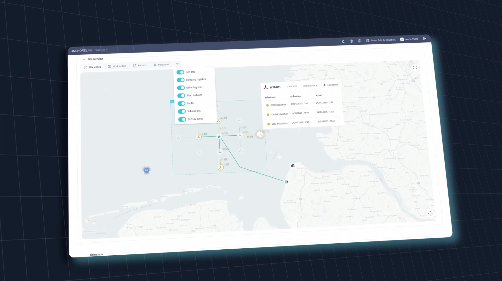The height and width of the screenshot is (281, 502).
Task: Click the 2 personnel label in WTG011 card
Action: pos(331,85)
